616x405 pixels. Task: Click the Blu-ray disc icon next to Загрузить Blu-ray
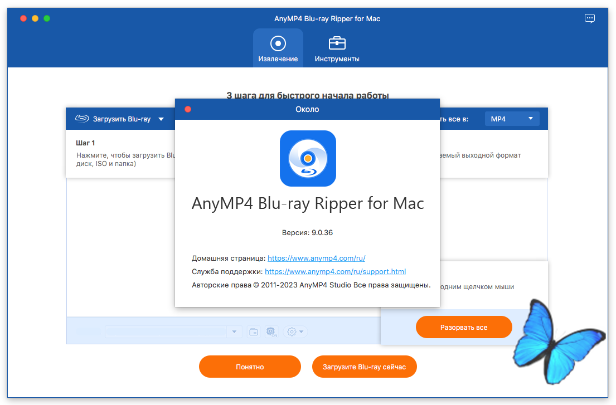(82, 119)
